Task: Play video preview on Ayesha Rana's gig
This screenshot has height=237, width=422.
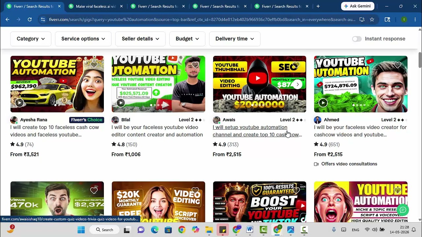Action: pos(19,103)
